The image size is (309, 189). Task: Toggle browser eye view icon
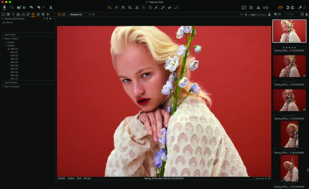point(275,15)
